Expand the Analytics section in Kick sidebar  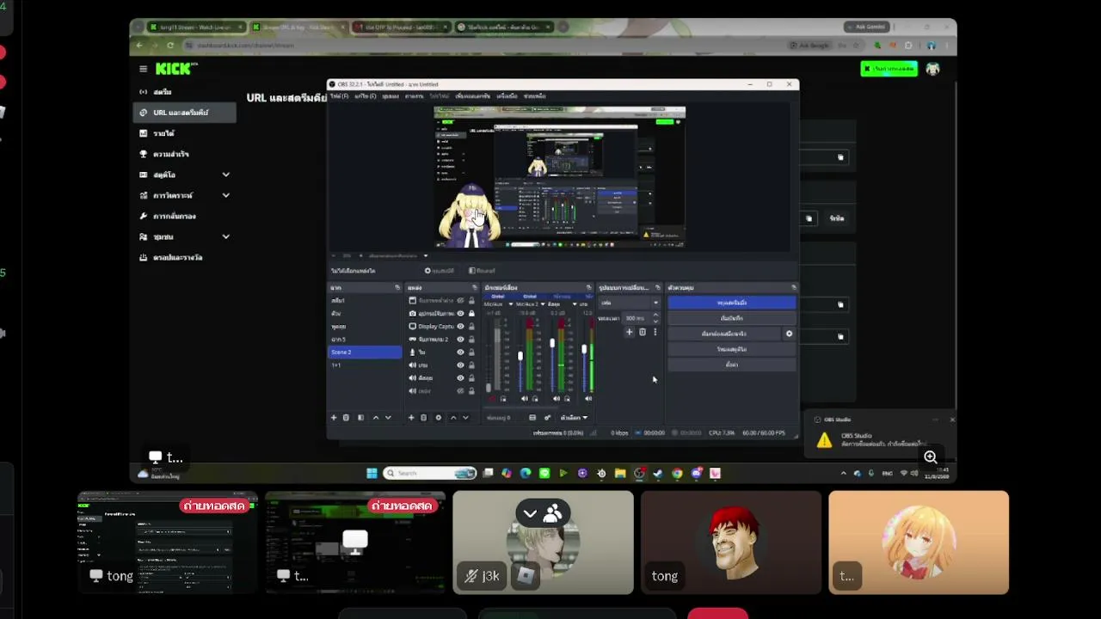pos(225,195)
